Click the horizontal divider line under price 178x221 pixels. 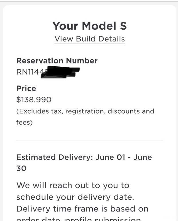tap(90, 141)
